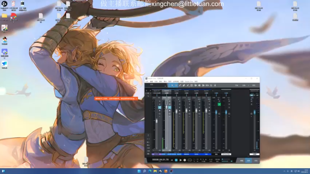This screenshot has height=174, width=310.
Task: Solo mixer channel 4
Action: click(189, 104)
